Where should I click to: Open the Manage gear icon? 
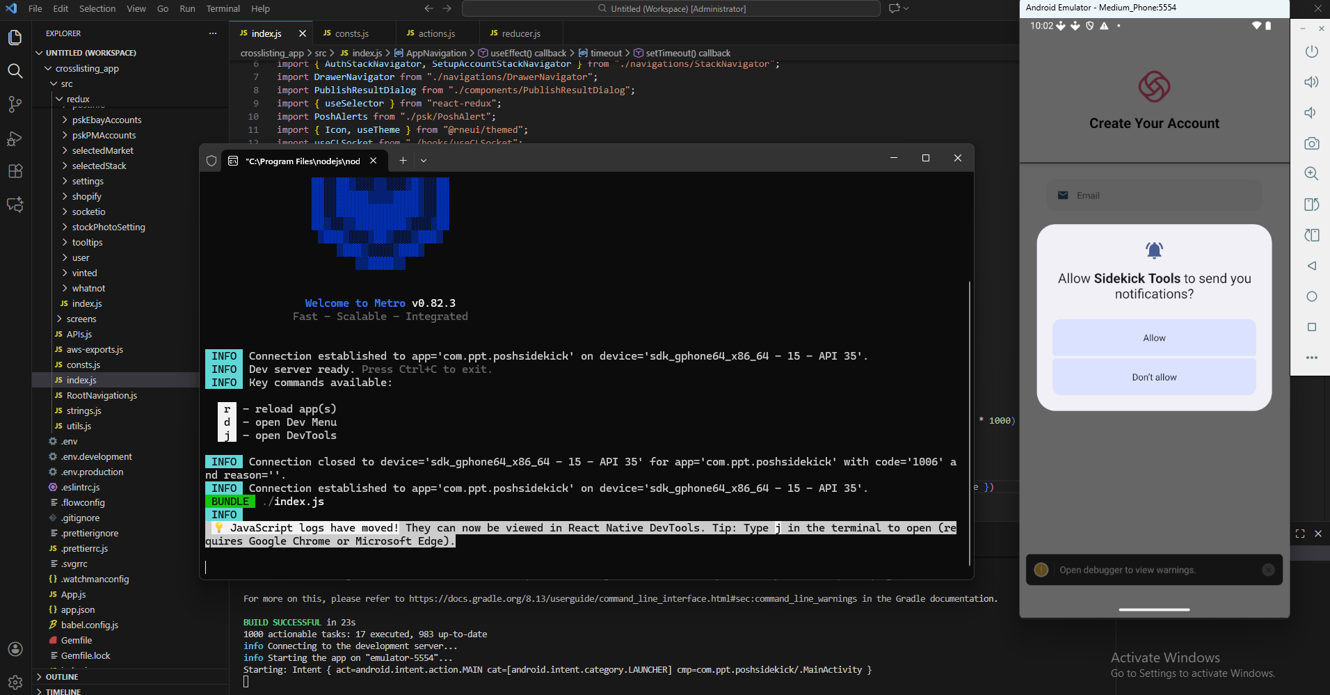point(15,682)
